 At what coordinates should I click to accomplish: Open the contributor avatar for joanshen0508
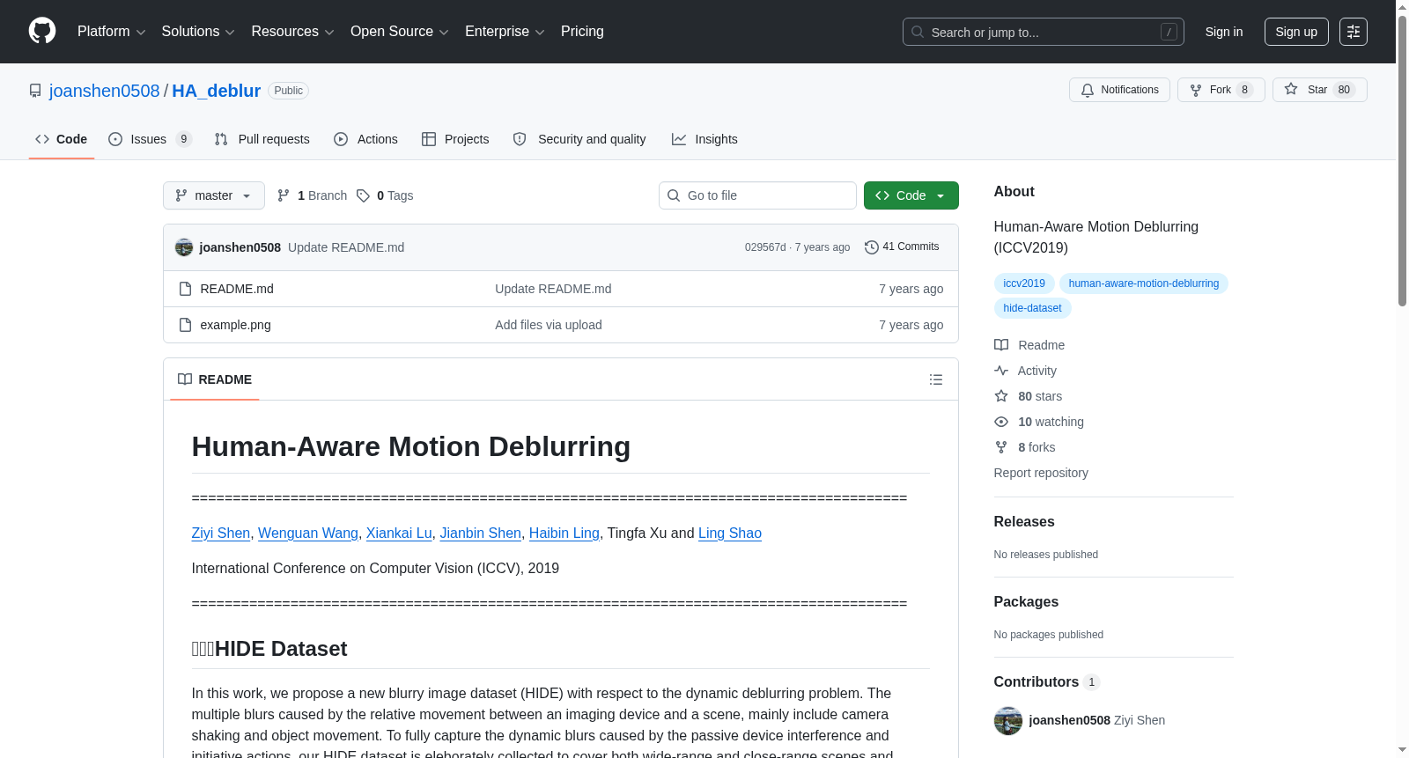[x=1008, y=720]
